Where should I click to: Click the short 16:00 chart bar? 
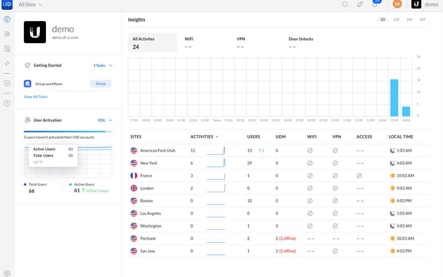pos(406,111)
